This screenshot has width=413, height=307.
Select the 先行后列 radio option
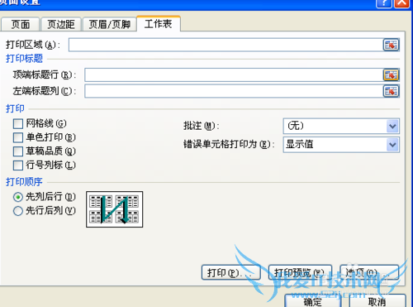click(18, 211)
